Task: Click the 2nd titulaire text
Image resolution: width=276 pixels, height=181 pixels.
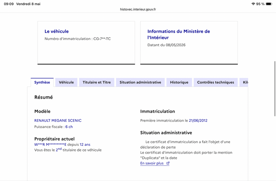Action: tap(79, 150)
